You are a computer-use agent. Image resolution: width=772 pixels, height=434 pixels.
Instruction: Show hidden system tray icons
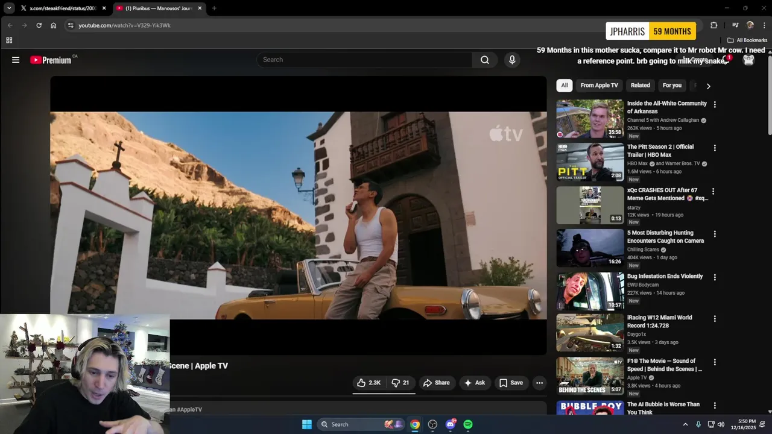pyautogui.click(x=685, y=424)
